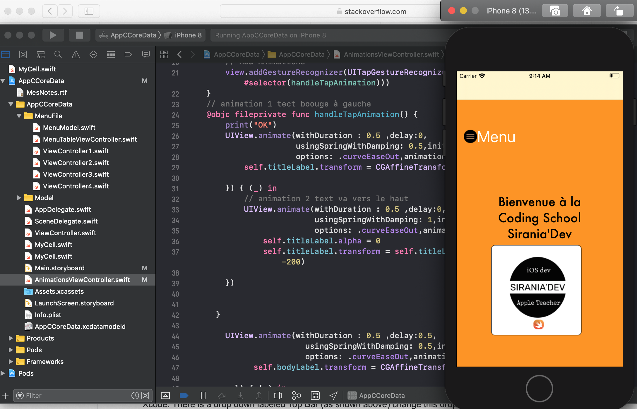This screenshot has height=409, width=637.
Task: Select the iPhone 8 run destination
Action: pyautogui.click(x=183, y=35)
